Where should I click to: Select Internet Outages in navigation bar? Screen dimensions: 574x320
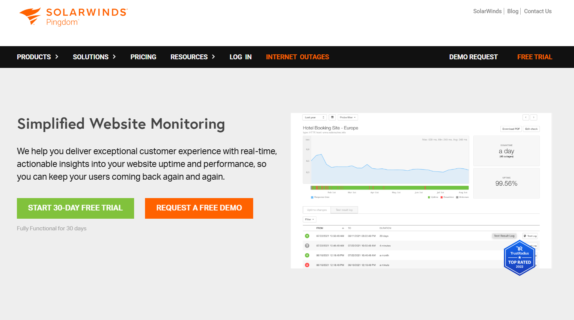tap(297, 57)
